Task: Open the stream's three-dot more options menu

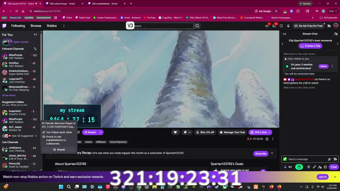Action: (273, 139)
